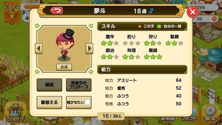Screen dimensions: 222x125
Task: Show next character with right arrow
Action: [89, 48]
